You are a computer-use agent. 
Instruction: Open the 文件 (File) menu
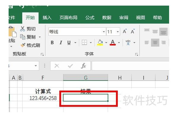(x=12, y=18)
